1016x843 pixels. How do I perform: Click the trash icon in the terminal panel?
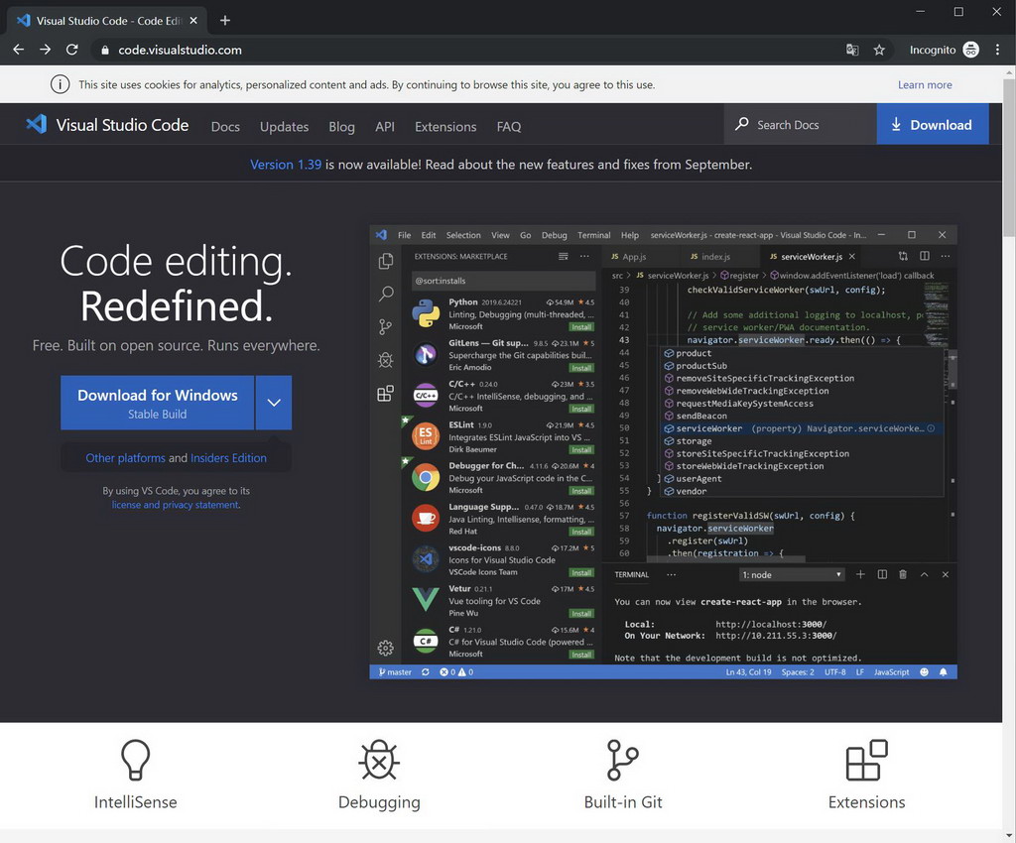[903, 574]
